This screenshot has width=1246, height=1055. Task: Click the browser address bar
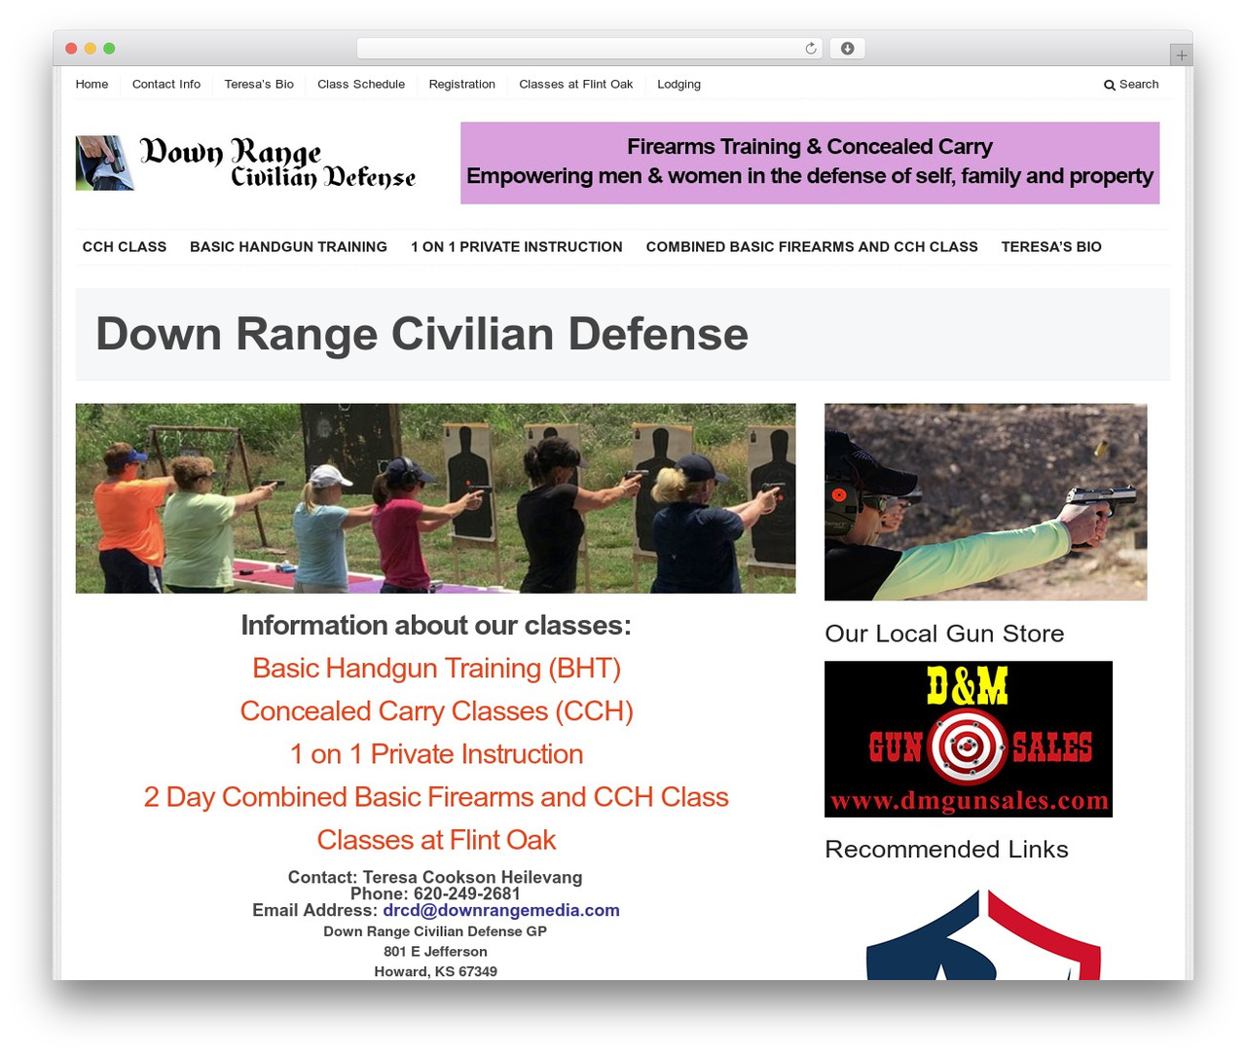(589, 49)
